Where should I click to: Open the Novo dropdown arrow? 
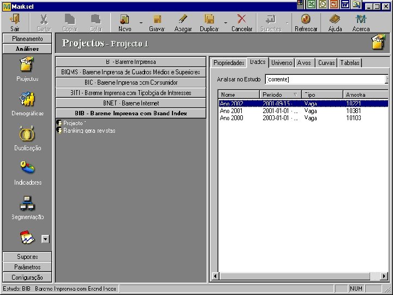coord(141,23)
